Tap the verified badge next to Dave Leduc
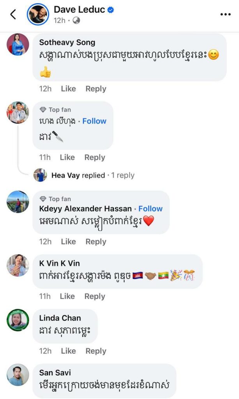Screen dimensions: 239x399 (111, 10)
